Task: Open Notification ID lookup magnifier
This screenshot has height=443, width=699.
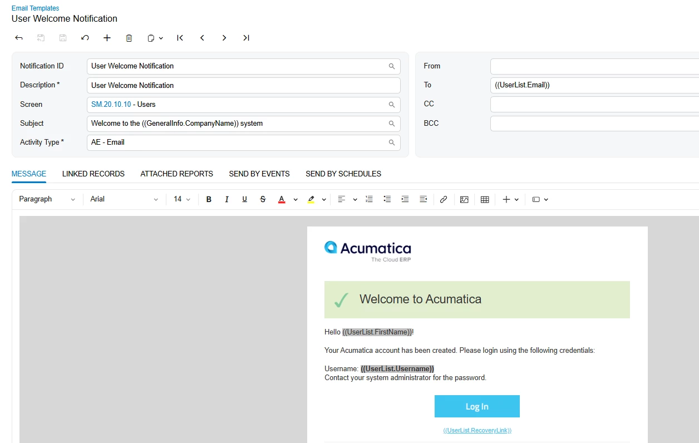Action: pyautogui.click(x=392, y=66)
